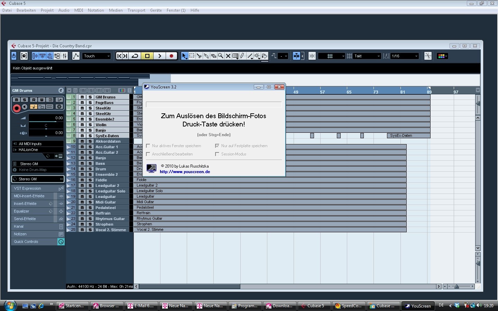Image resolution: width=498 pixels, height=311 pixels.
Task: Select the Object Selection arrow tool
Action: (185, 56)
